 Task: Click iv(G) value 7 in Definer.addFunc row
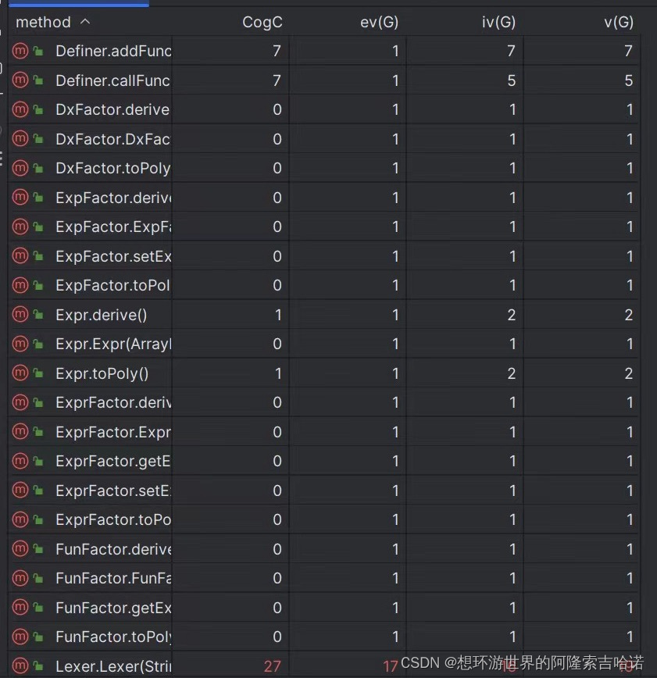tap(511, 51)
